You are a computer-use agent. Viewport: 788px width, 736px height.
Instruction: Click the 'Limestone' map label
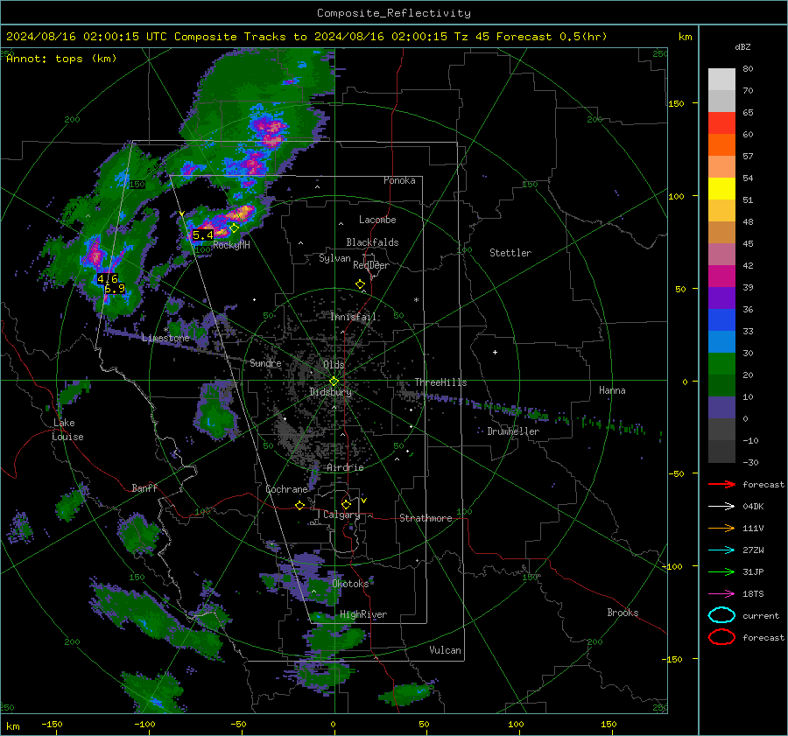165,338
